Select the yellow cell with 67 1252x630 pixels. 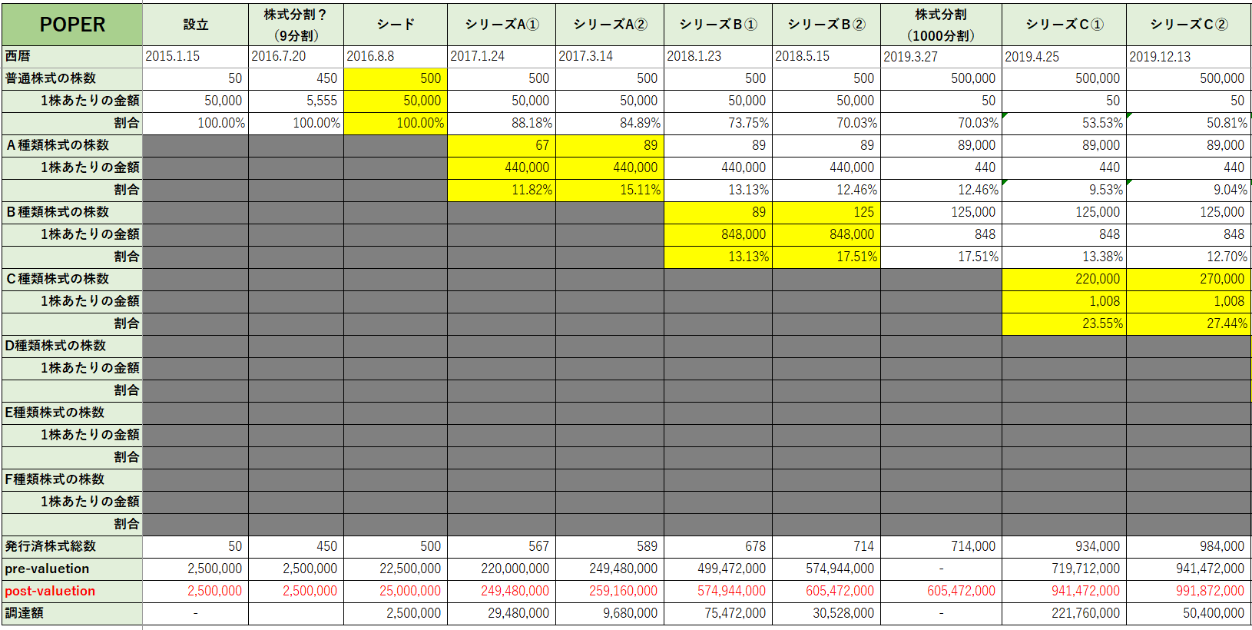coord(502,145)
